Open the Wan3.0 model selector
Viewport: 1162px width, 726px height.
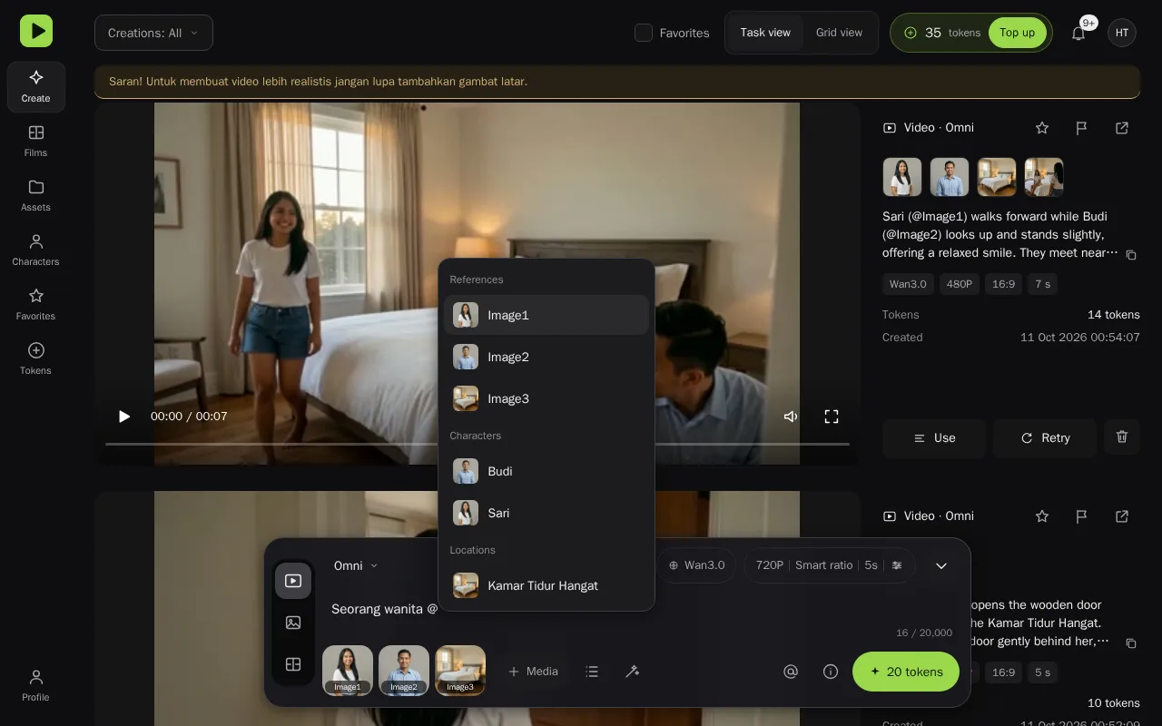696,565
